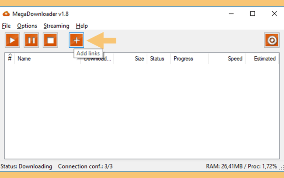Screen dimensions: 284x178
Task: Add links using the plus icon
Action: pyautogui.click(x=76, y=40)
